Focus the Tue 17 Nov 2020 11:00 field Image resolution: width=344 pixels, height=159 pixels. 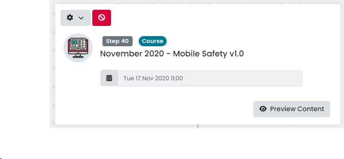click(210, 78)
